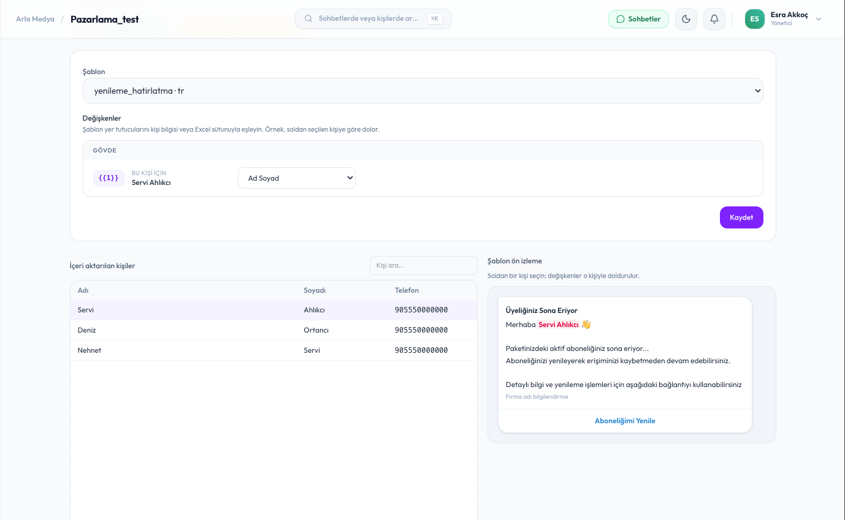Select the Servi Ahlıkcı contact row
The width and height of the screenshot is (845, 520).
(x=273, y=310)
